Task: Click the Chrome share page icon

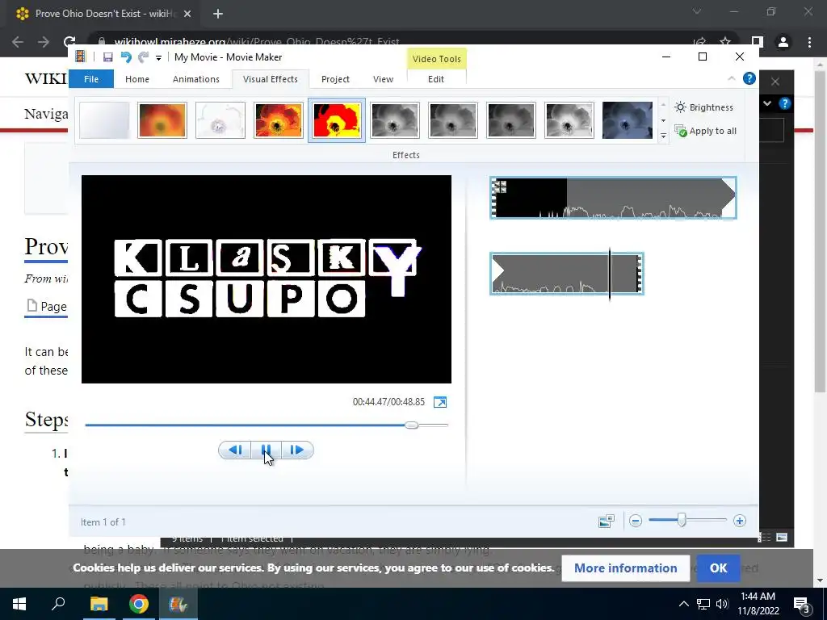Action: pyautogui.click(x=700, y=42)
